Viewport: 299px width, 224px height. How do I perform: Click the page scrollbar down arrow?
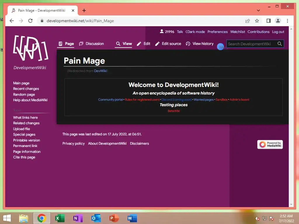[291, 204]
